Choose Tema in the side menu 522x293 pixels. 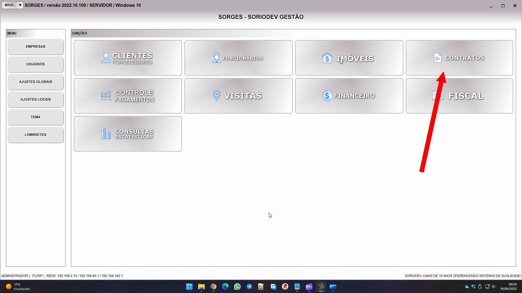[x=36, y=117]
